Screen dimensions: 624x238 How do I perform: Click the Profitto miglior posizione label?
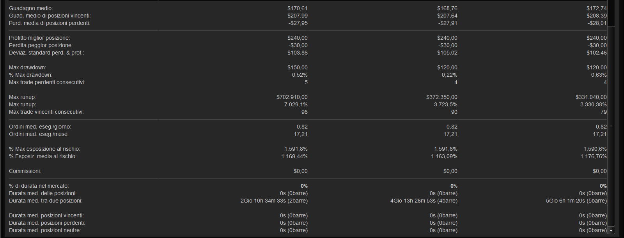click(x=39, y=38)
